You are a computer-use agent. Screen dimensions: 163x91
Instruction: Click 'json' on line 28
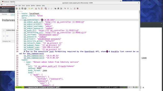click(45, 71)
